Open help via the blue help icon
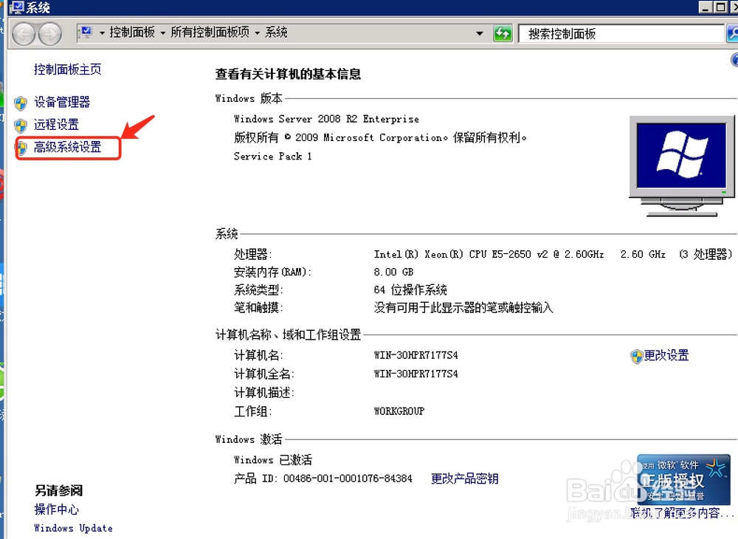The image size is (738, 539). tap(734, 60)
